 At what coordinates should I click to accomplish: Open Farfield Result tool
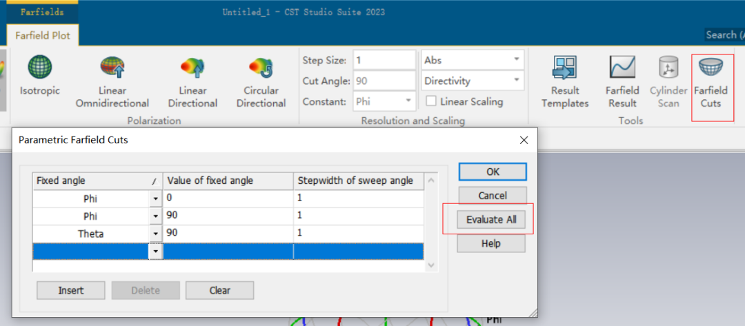[x=622, y=70]
